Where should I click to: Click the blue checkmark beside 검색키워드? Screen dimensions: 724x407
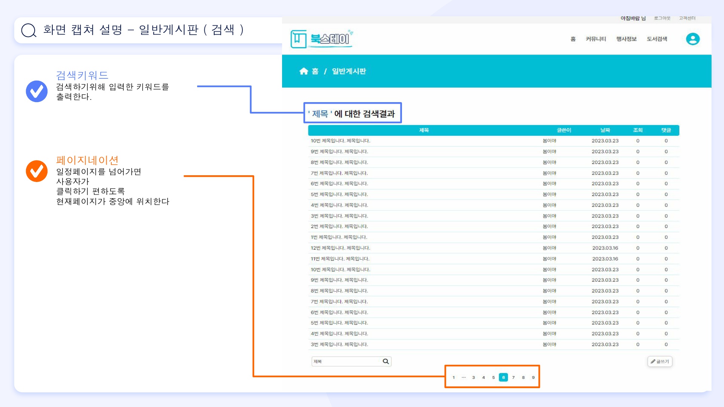(x=37, y=91)
